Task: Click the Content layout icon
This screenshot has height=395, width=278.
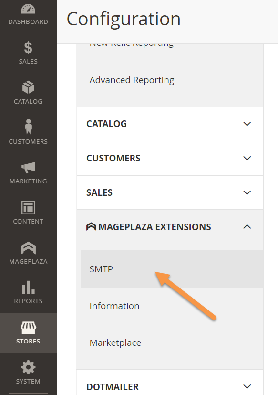Action: tap(28, 207)
